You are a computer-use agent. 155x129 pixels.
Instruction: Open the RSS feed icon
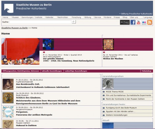click(x=150, y=22)
